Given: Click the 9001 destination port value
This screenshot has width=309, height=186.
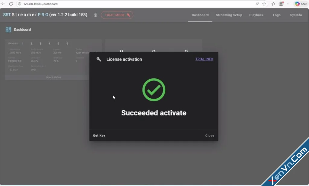Looking at the screenshot, I should 33,69.
